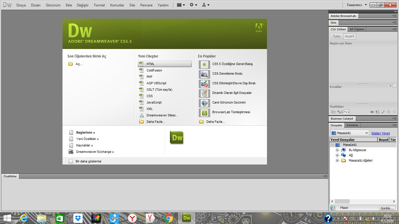Create a new HTML document
Screen dimensions: 399x224
pyautogui.click(x=165, y=64)
